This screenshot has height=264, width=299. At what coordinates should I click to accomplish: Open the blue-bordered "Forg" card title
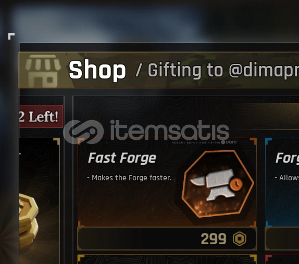tap(287, 159)
